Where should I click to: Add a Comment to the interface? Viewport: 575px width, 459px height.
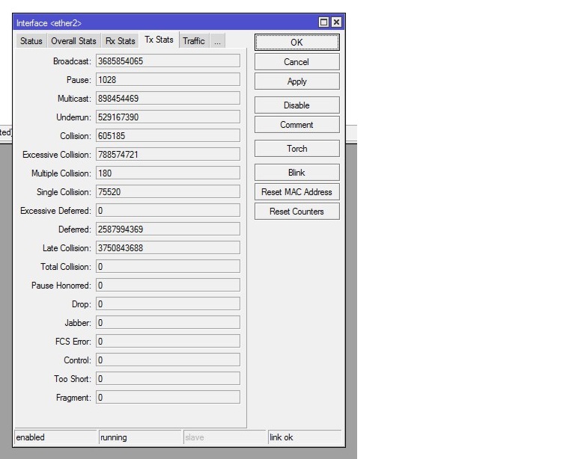point(296,125)
